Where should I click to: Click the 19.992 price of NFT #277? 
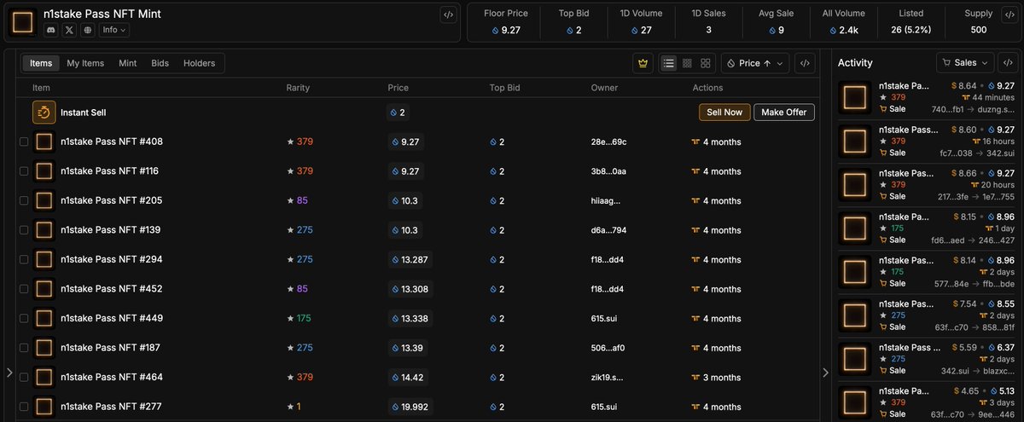410,407
